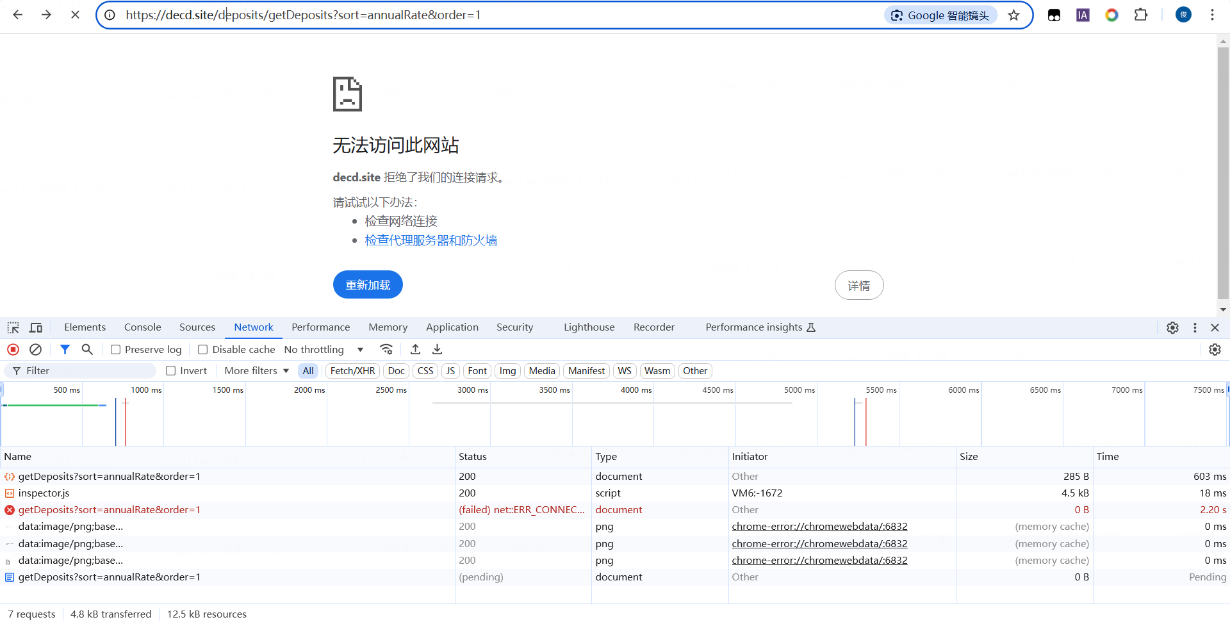Select the inspector.js request row
This screenshot has height=624, width=1230.
coord(615,493)
